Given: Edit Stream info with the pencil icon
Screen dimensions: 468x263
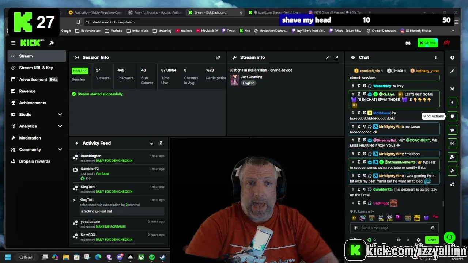Looking at the screenshot, I should click(328, 57).
